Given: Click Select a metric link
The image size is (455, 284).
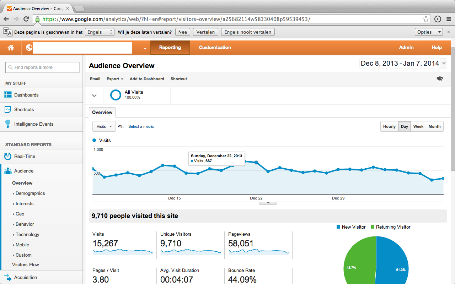Looking at the screenshot, I should [141, 126].
